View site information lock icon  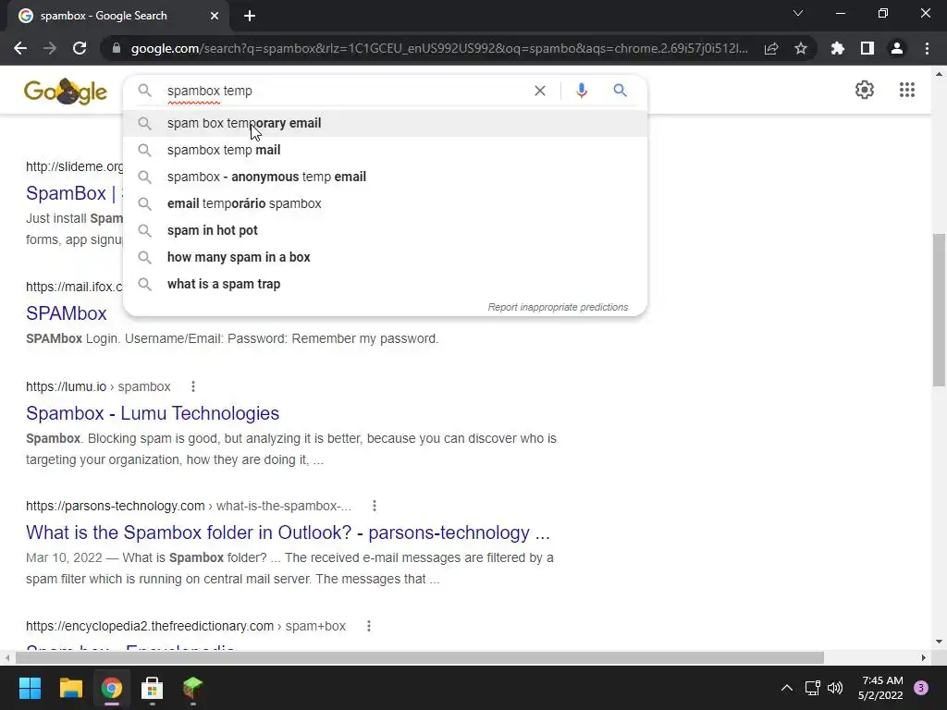click(117, 48)
